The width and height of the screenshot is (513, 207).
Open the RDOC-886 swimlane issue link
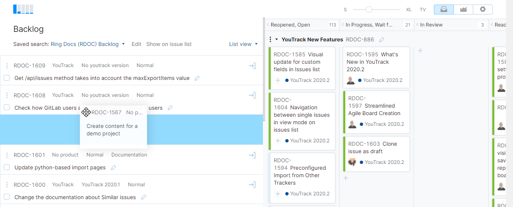pos(360,40)
